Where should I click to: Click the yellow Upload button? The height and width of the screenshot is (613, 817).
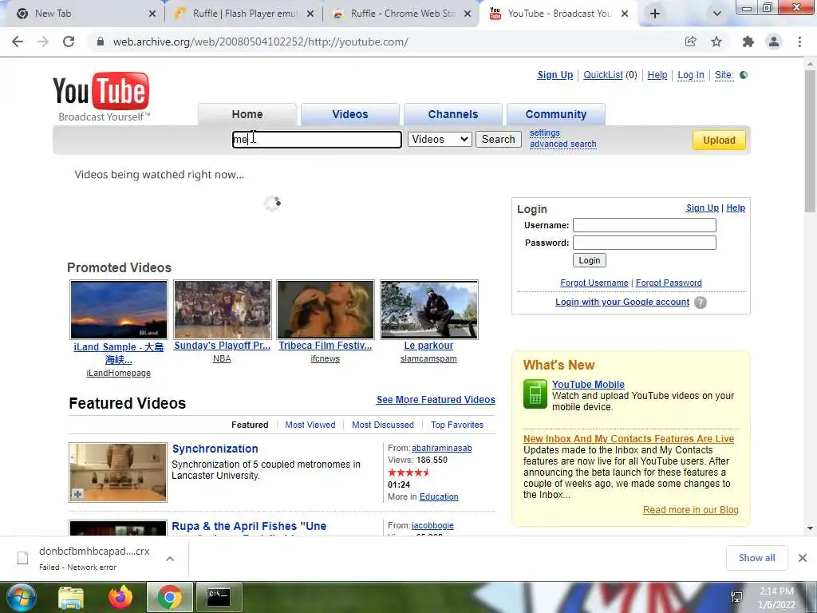coord(719,140)
